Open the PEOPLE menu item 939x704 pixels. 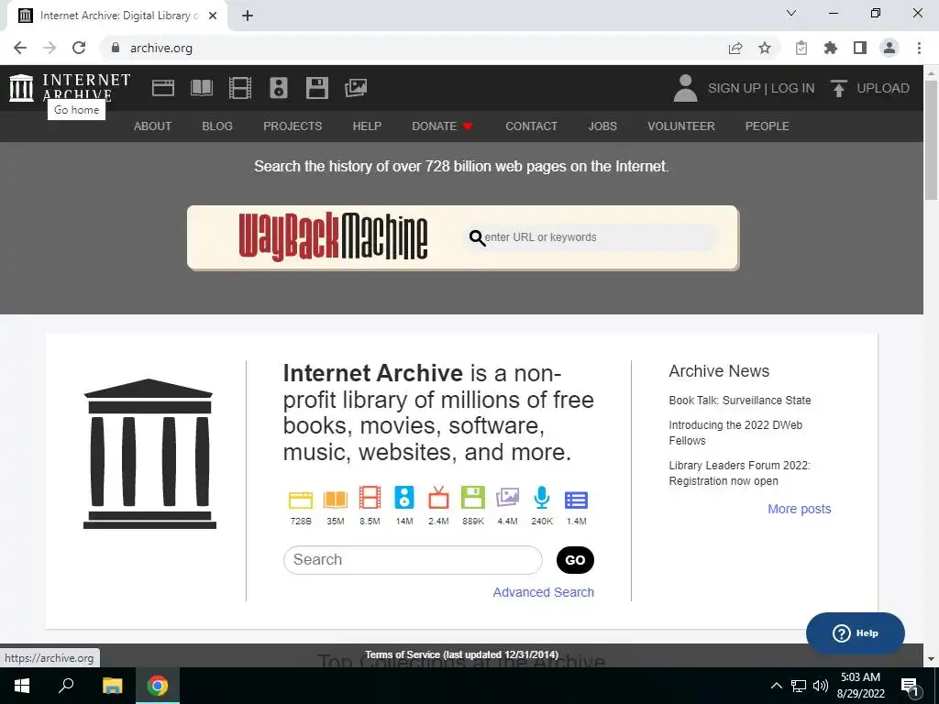point(768,126)
